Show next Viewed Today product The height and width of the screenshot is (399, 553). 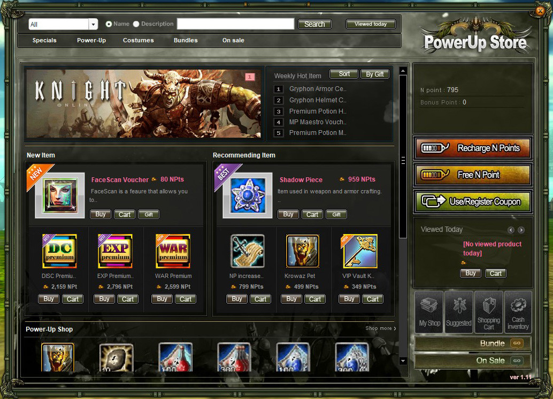[521, 230]
